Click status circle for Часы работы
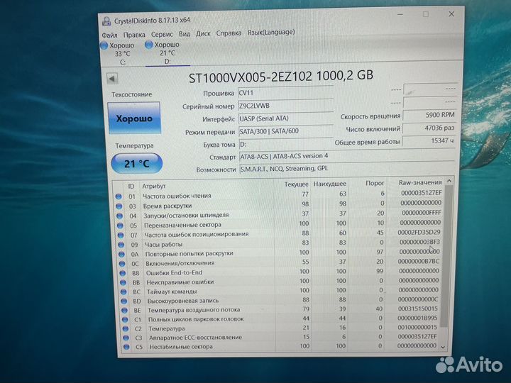 coord(121,245)
